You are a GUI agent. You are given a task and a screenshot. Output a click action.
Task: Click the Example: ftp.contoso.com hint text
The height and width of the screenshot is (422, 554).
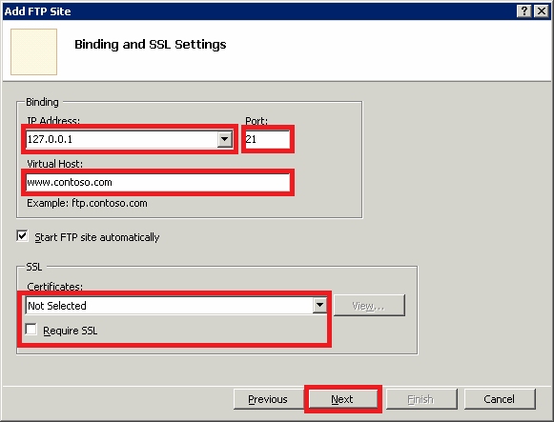tap(87, 203)
